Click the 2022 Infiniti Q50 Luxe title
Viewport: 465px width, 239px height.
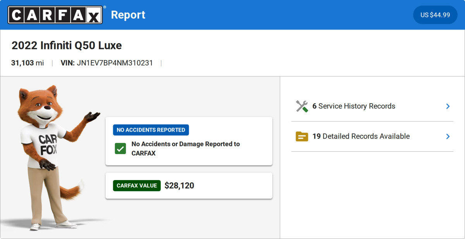point(67,45)
